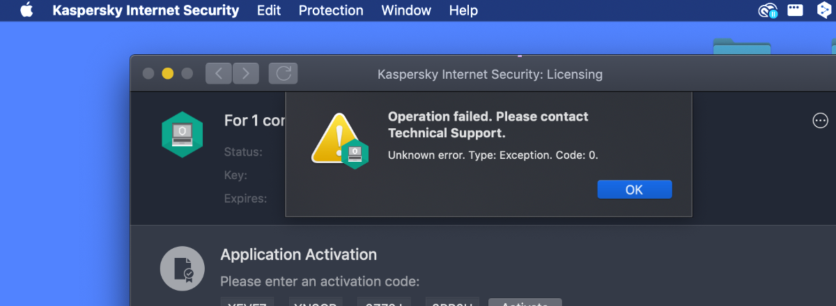Click the green hexagon license icon
Screen dimensions: 836x306
tap(182, 135)
